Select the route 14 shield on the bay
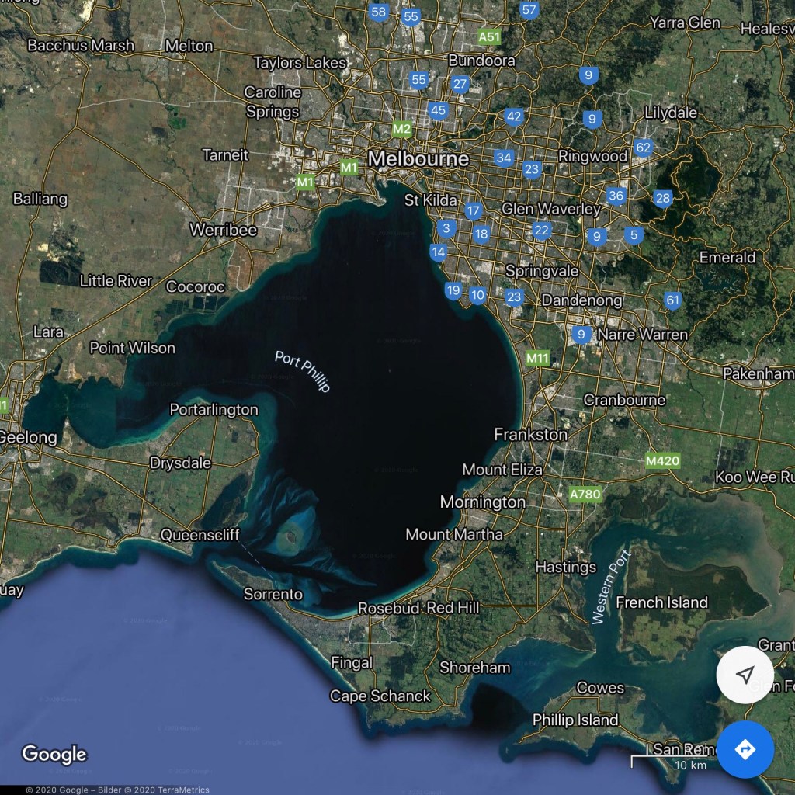The height and width of the screenshot is (795, 795). 438,252
